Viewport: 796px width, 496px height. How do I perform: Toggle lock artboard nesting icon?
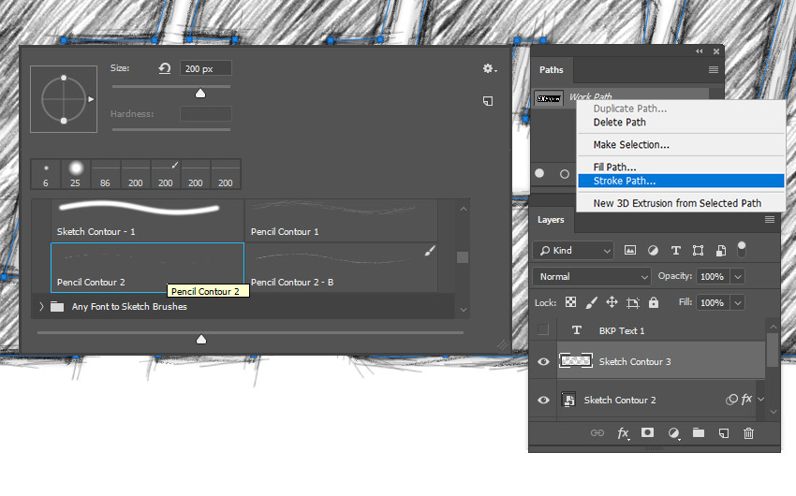(x=632, y=303)
